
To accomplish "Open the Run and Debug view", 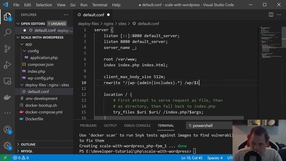I will coord(7,65).
